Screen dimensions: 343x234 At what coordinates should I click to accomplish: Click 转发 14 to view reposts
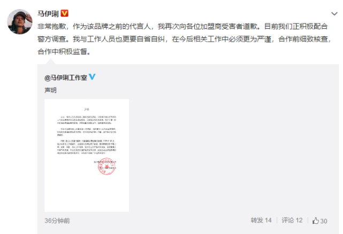point(261,220)
